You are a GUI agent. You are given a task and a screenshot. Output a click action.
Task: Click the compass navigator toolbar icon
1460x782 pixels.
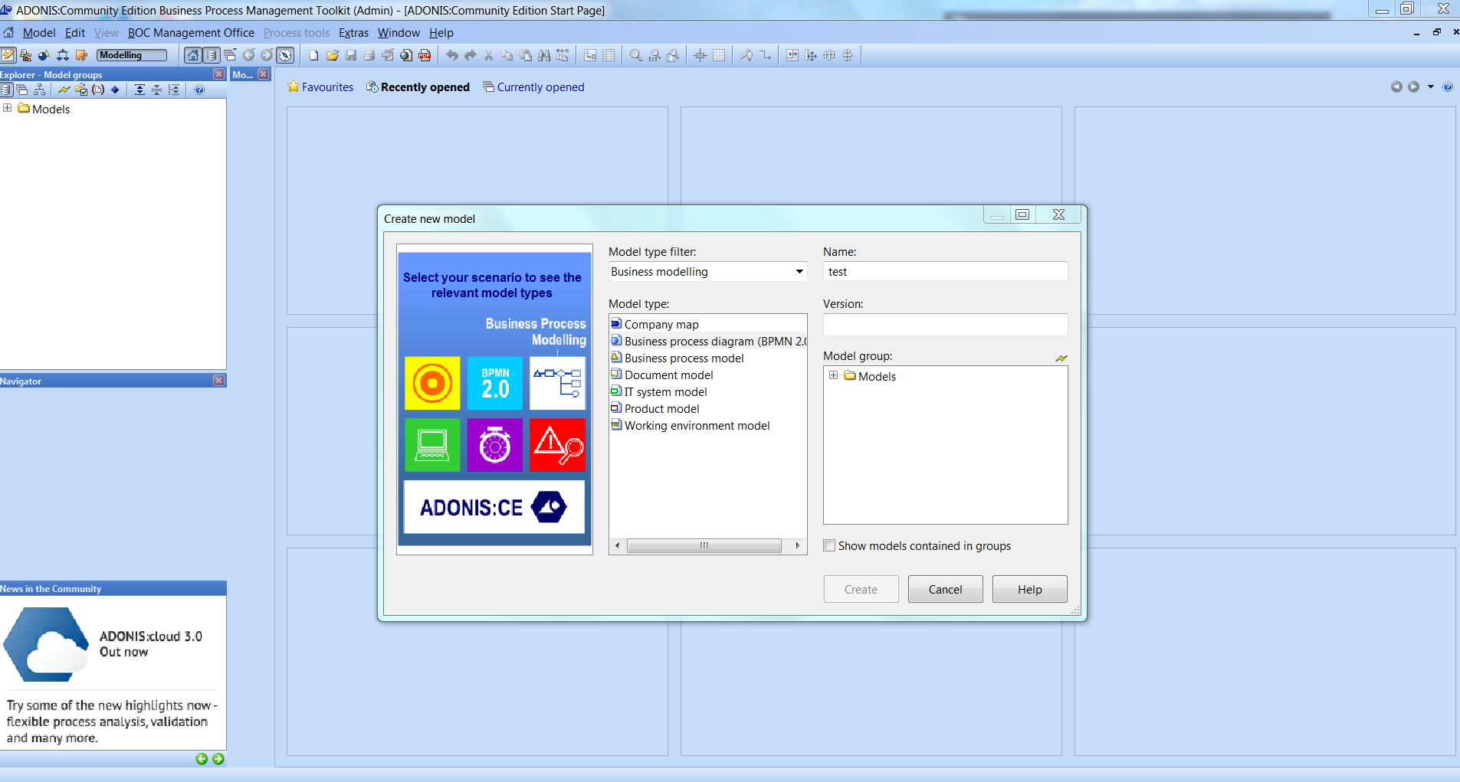[x=285, y=55]
